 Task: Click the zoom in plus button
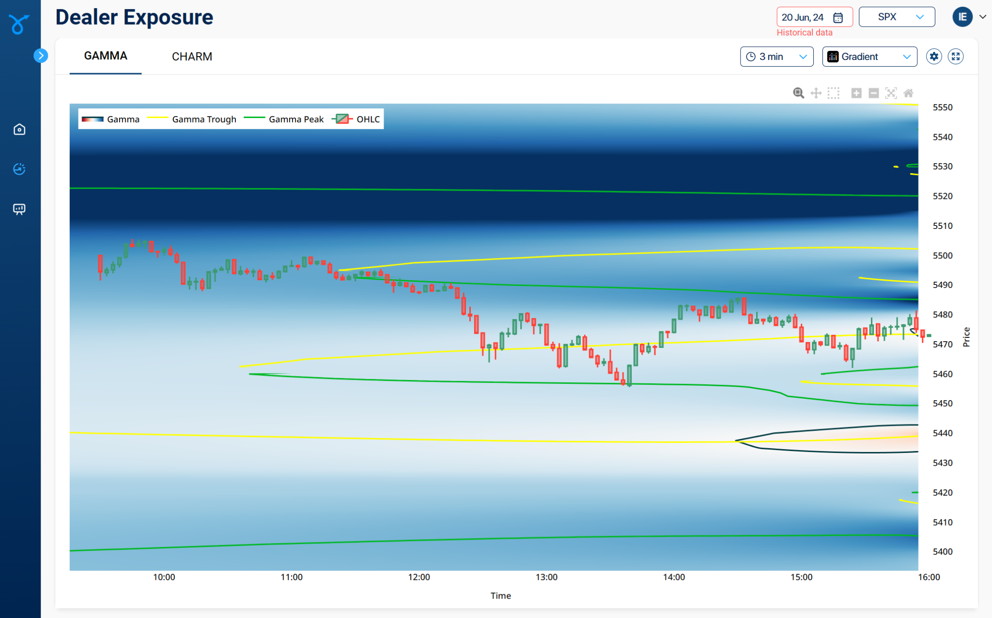click(x=856, y=93)
